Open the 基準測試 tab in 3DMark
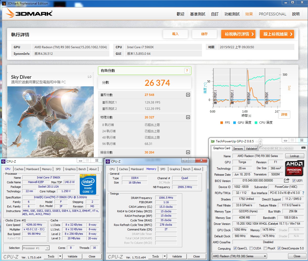Viewport: 308px width, 261px height. coord(198,14)
